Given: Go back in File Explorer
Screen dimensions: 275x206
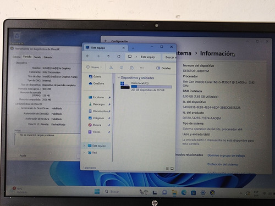Looking at the screenshot, I should point(87,56).
